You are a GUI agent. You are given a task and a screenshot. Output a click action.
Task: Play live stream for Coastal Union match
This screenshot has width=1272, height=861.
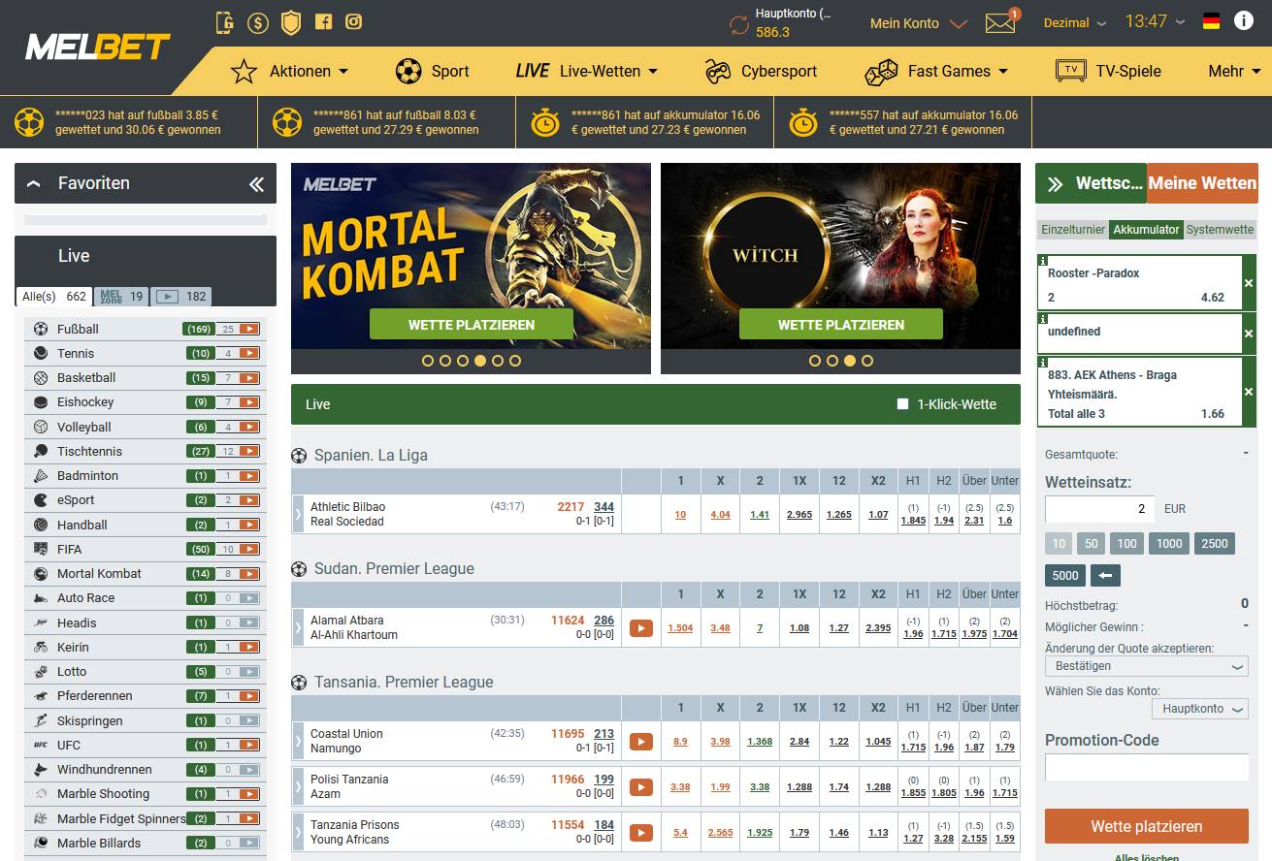tap(640, 742)
